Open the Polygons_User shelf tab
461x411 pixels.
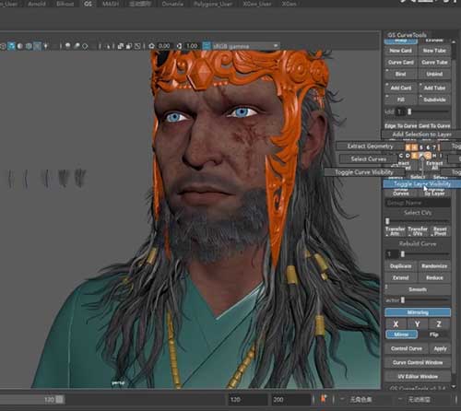click(x=213, y=4)
